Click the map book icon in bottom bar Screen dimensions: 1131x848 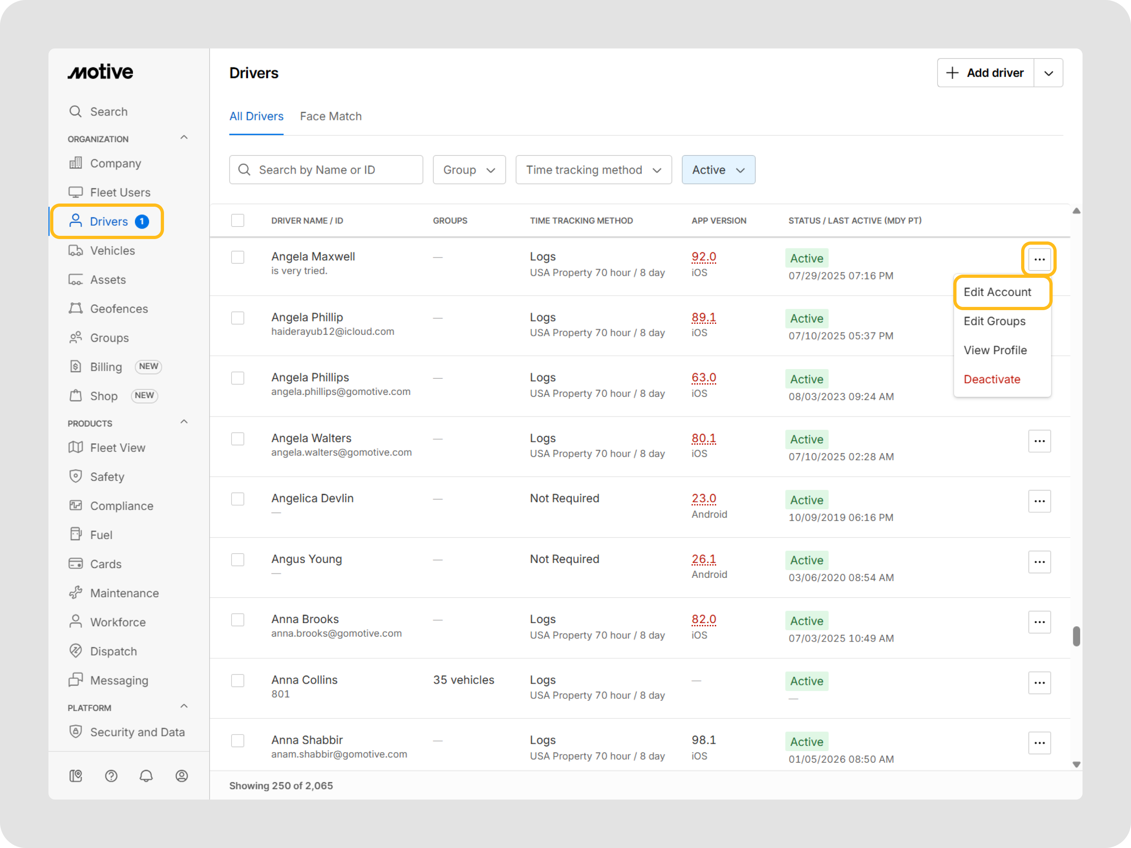click(76, 776)
